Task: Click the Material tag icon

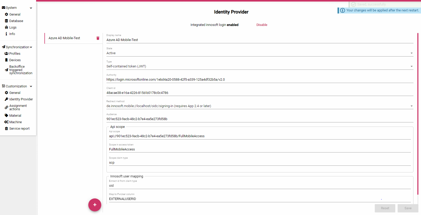Action: coord(6,116)
